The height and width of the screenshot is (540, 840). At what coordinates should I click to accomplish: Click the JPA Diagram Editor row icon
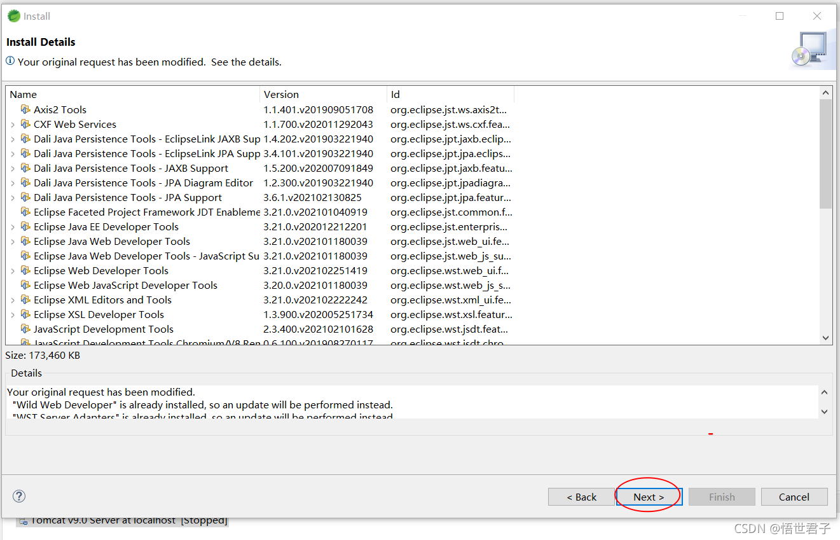25,183
